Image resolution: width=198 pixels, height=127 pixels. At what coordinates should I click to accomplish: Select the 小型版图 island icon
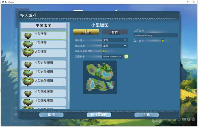point(28,36)
